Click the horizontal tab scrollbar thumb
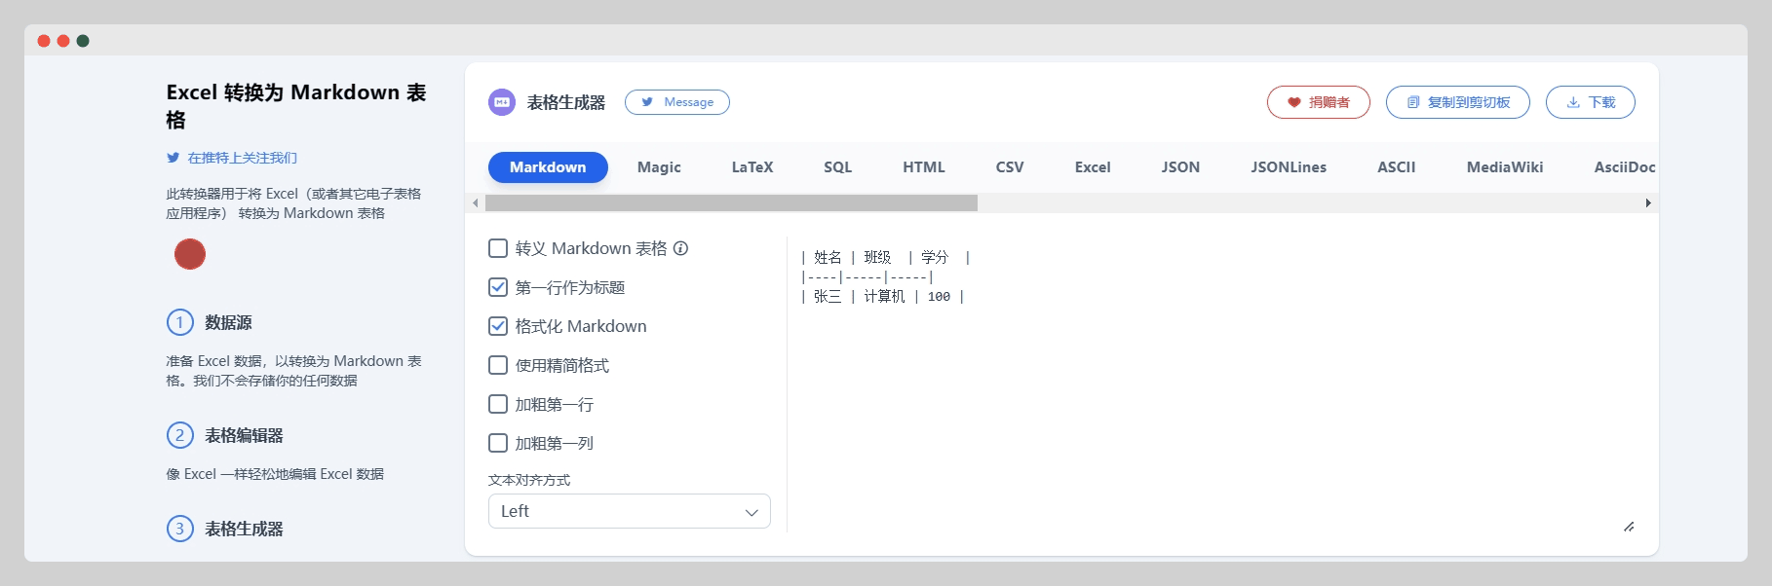 click(731, 203)
